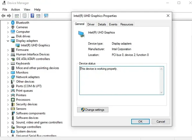192x140 pixels.
Task: Maximize the Device Manager window
Action: point(179,3)
